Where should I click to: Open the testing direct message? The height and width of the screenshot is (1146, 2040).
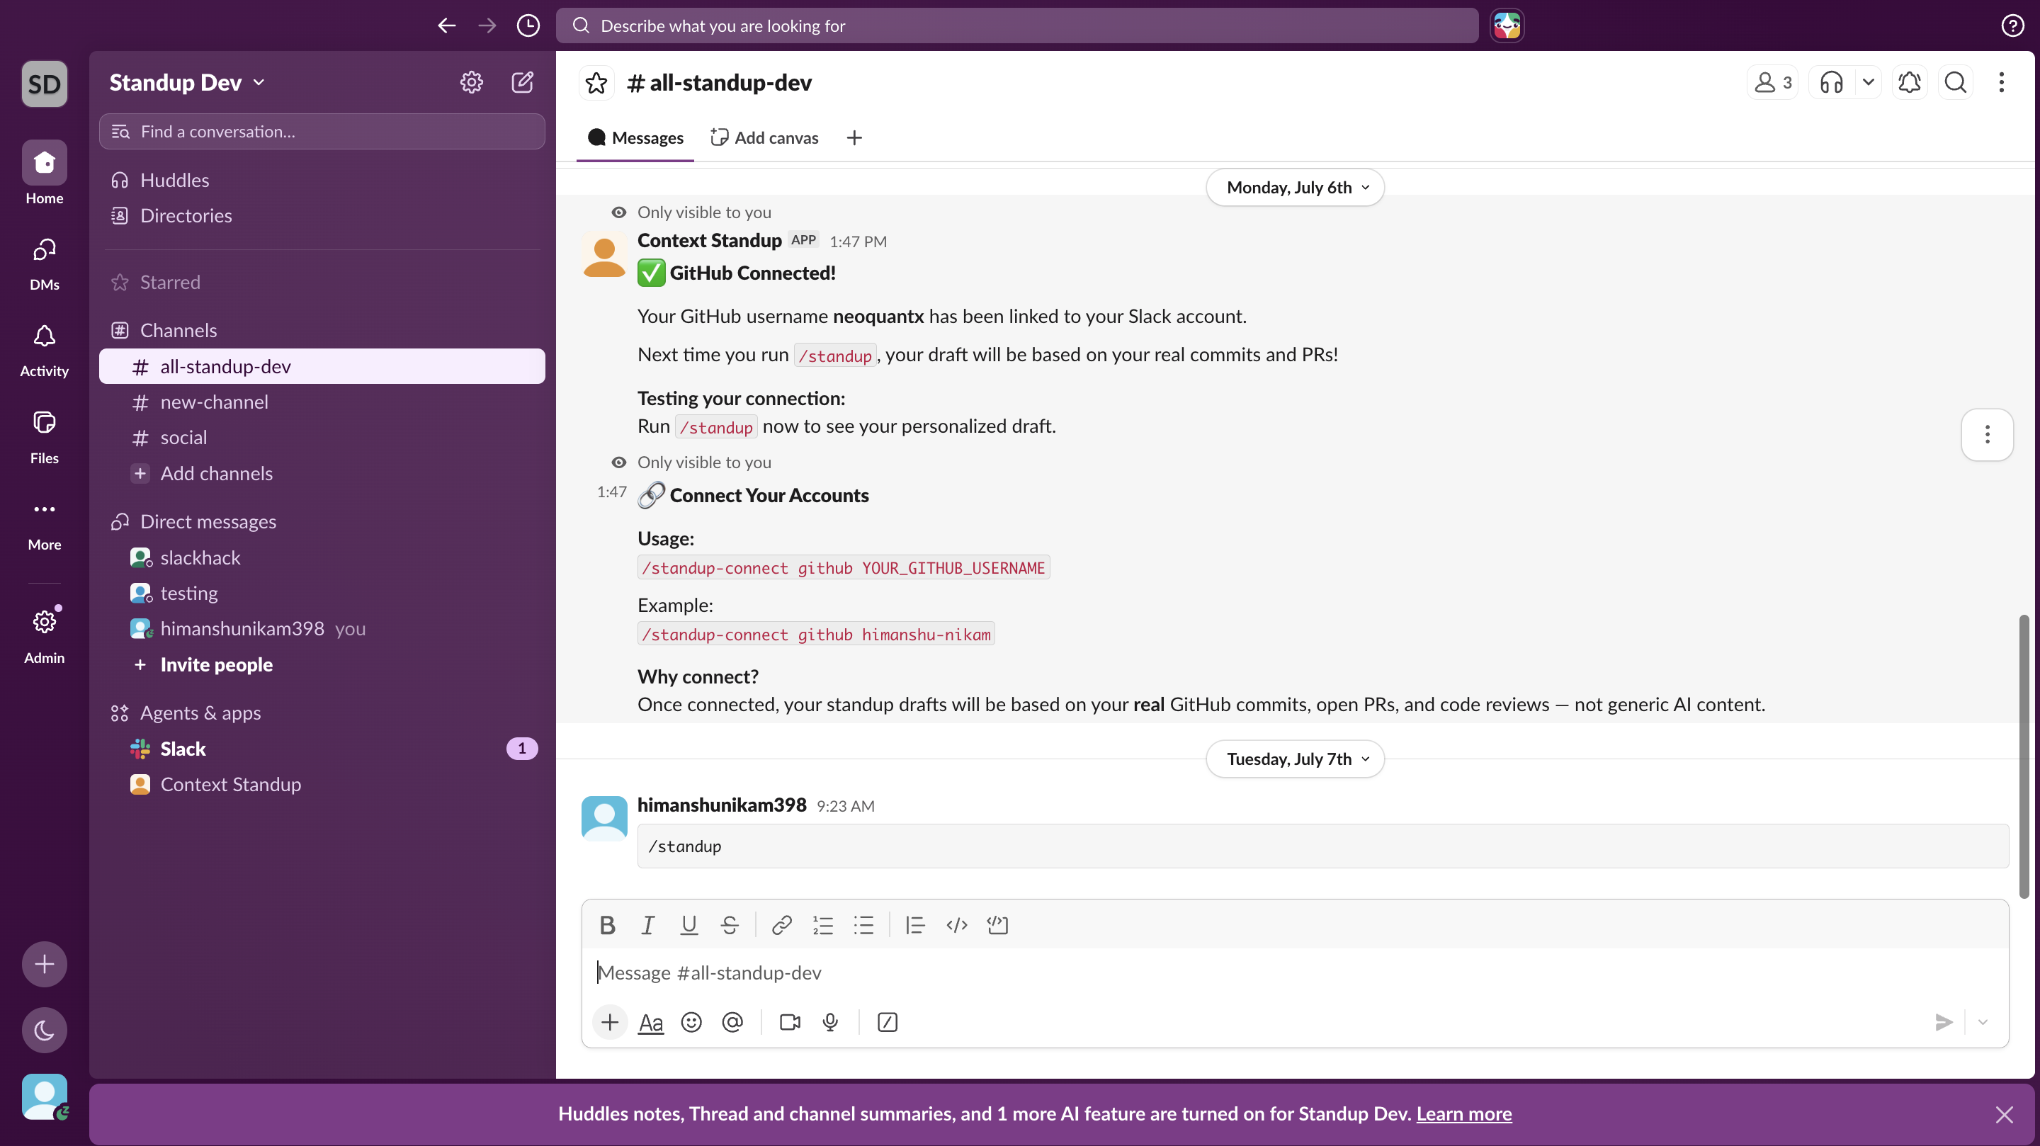coord(322,594)
